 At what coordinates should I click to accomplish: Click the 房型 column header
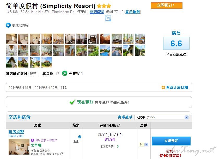(38, 125)
